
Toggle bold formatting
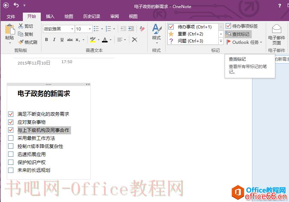[x=46, y=40]
